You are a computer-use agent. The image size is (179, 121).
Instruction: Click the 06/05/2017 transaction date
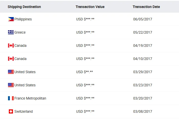pos(143,19)
